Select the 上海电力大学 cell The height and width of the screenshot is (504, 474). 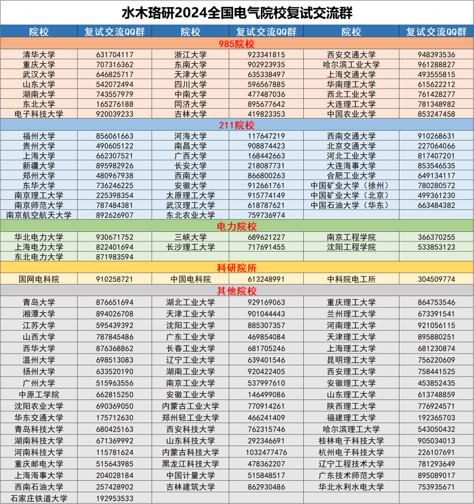(x=39, y=247)
